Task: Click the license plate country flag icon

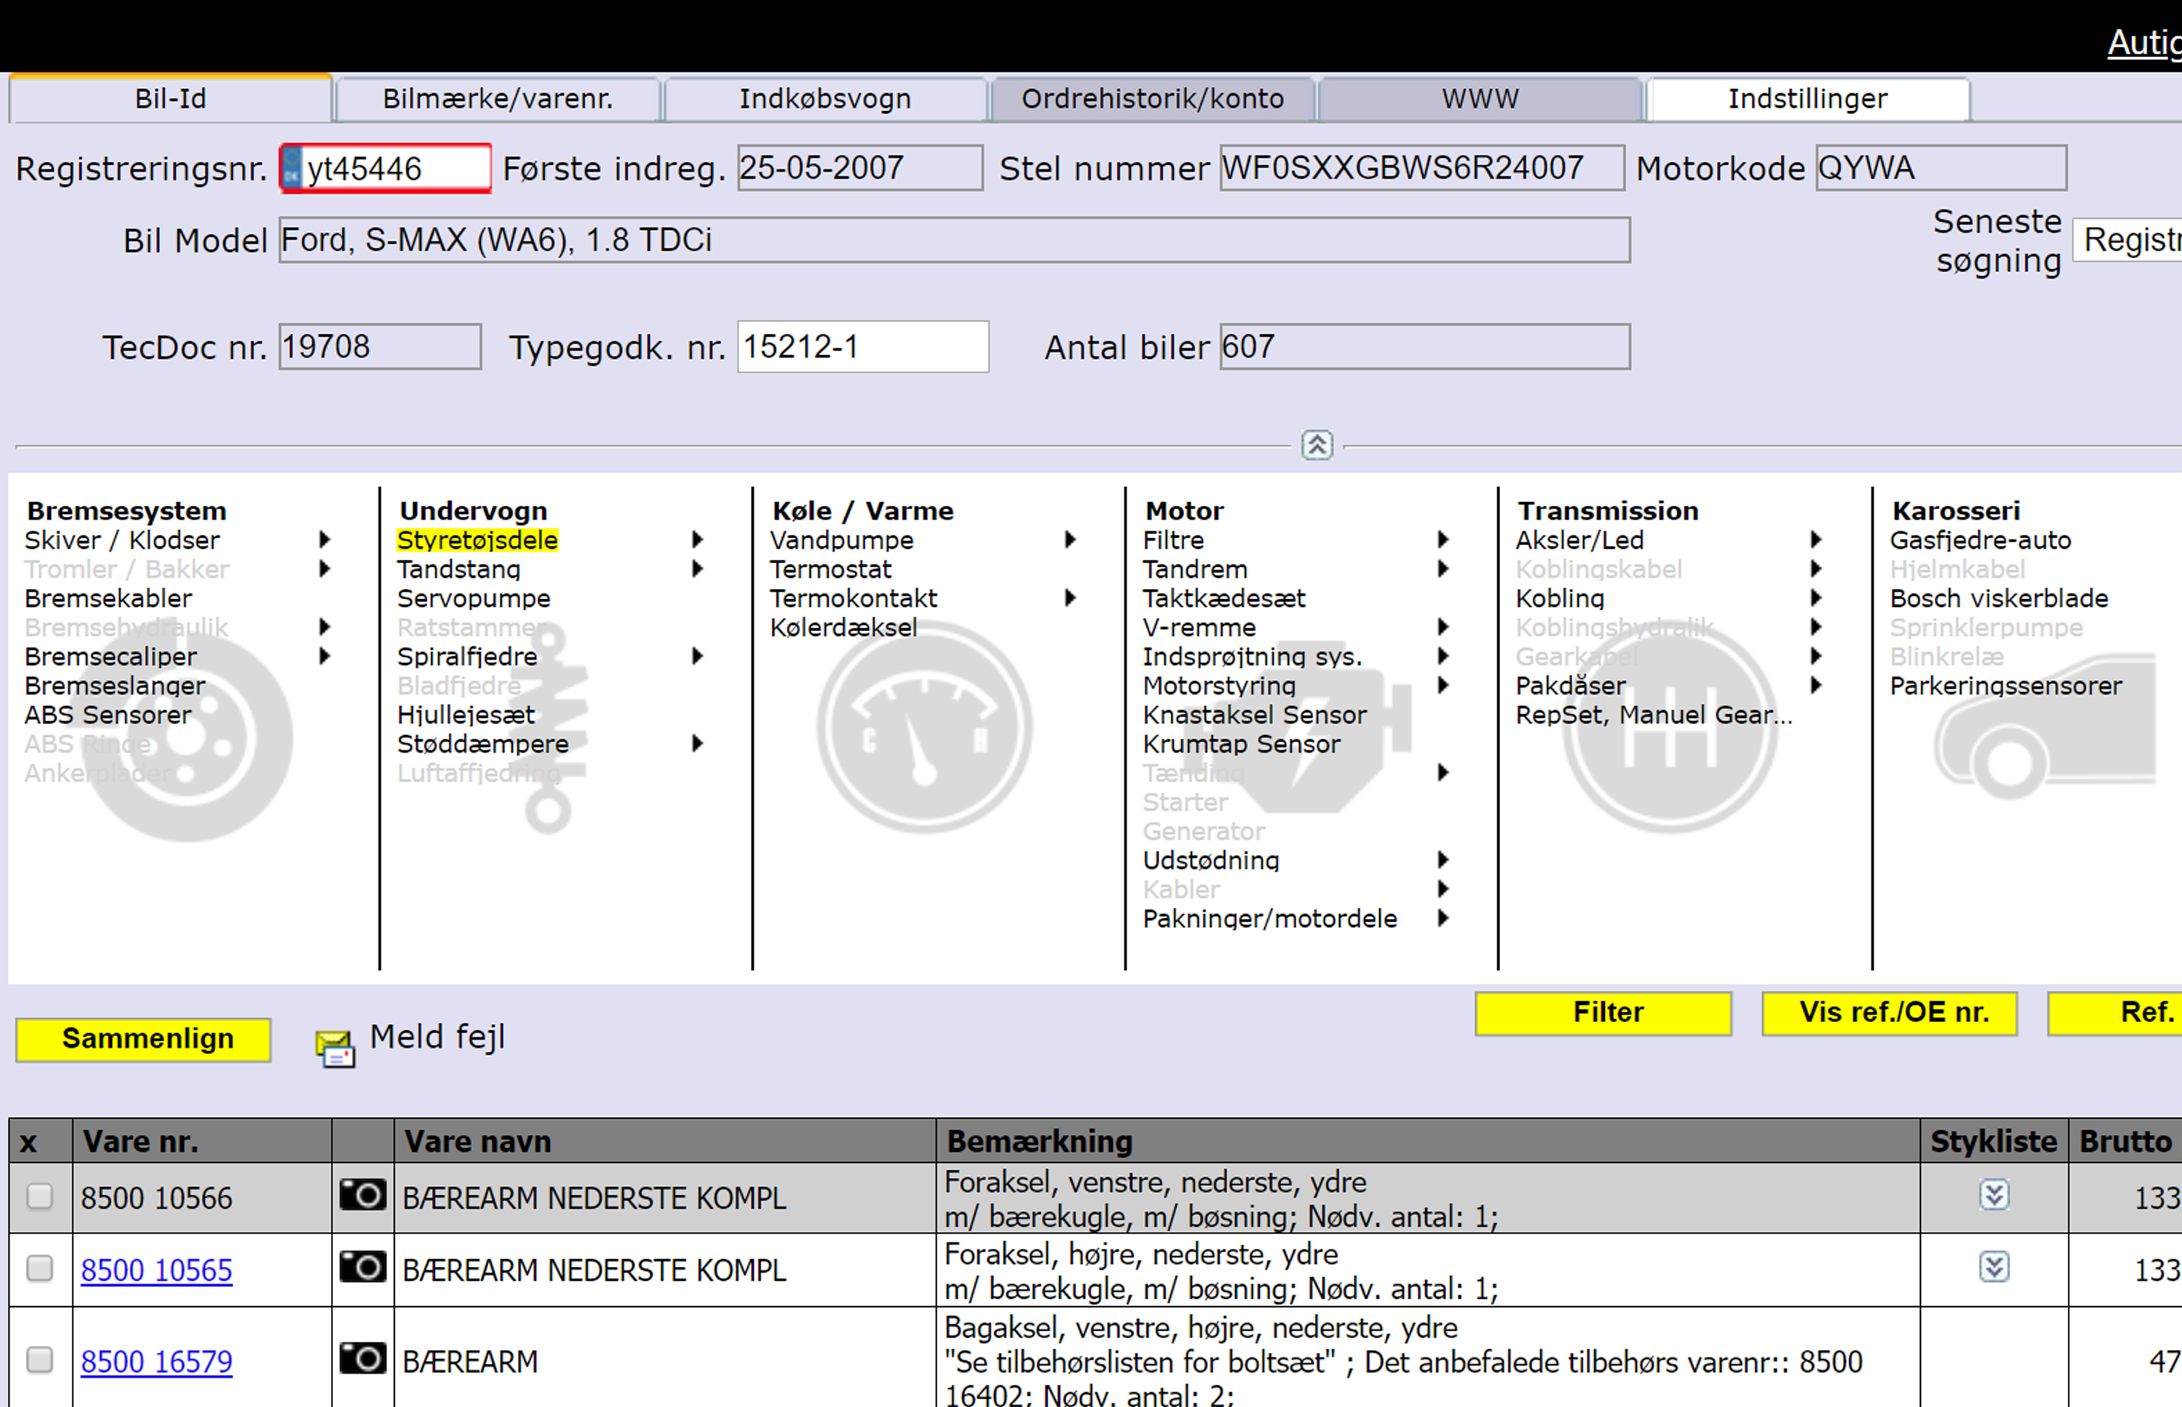Action: [292, 168]
